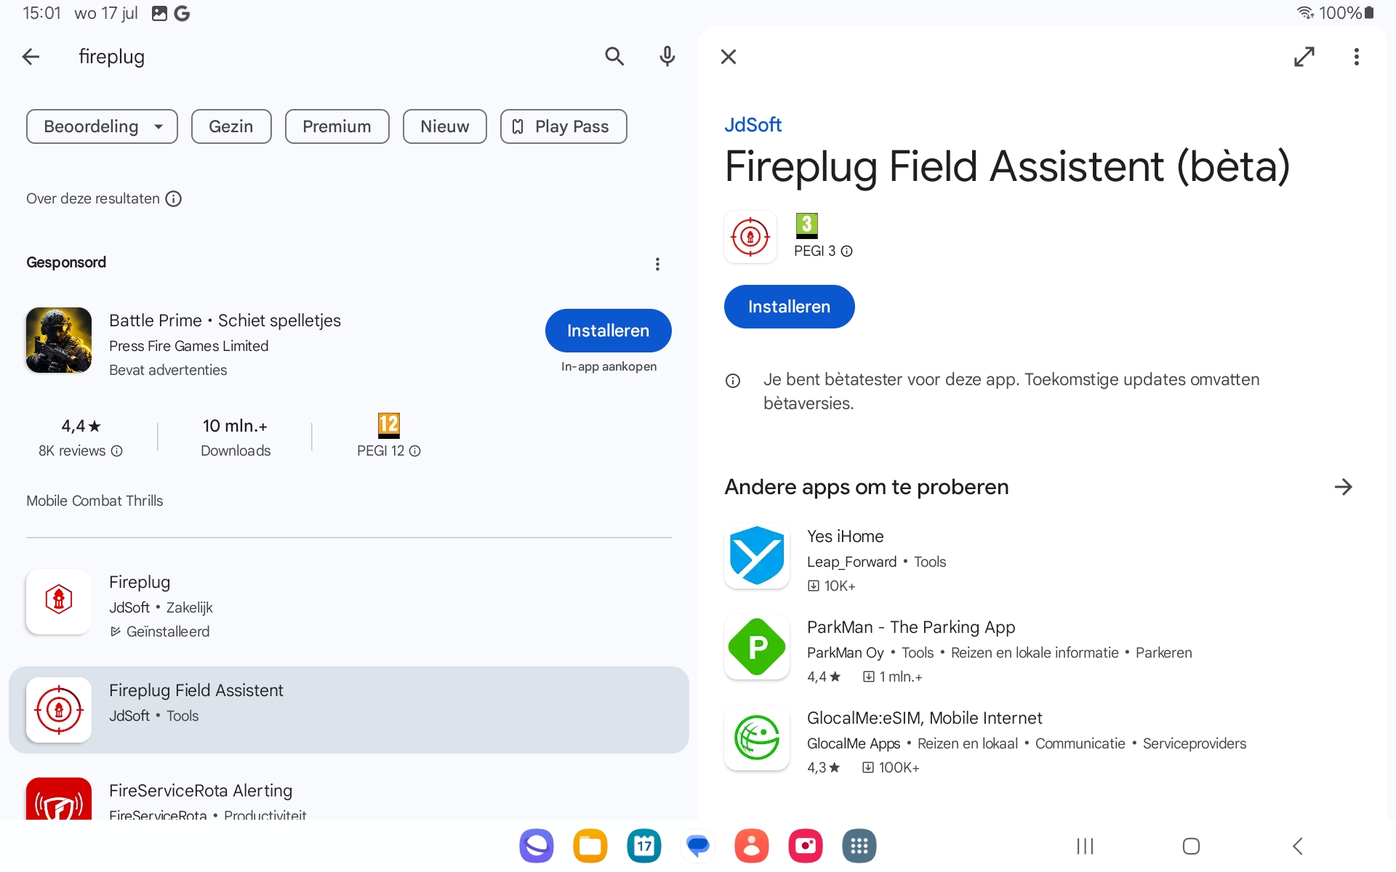This screenshot has width=1396, height=872.
Task: Open the app drawer grid icon
Action: pos(859,846)
